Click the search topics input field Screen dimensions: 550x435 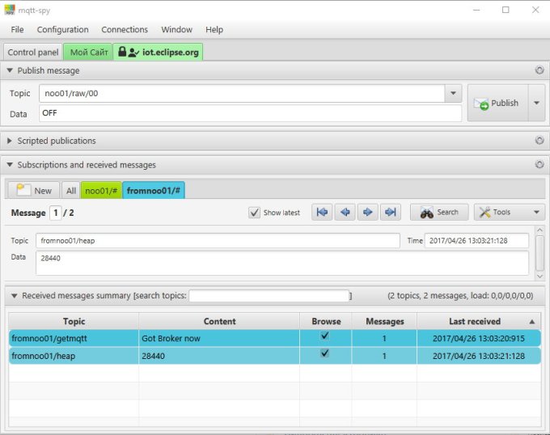[269, 296]
